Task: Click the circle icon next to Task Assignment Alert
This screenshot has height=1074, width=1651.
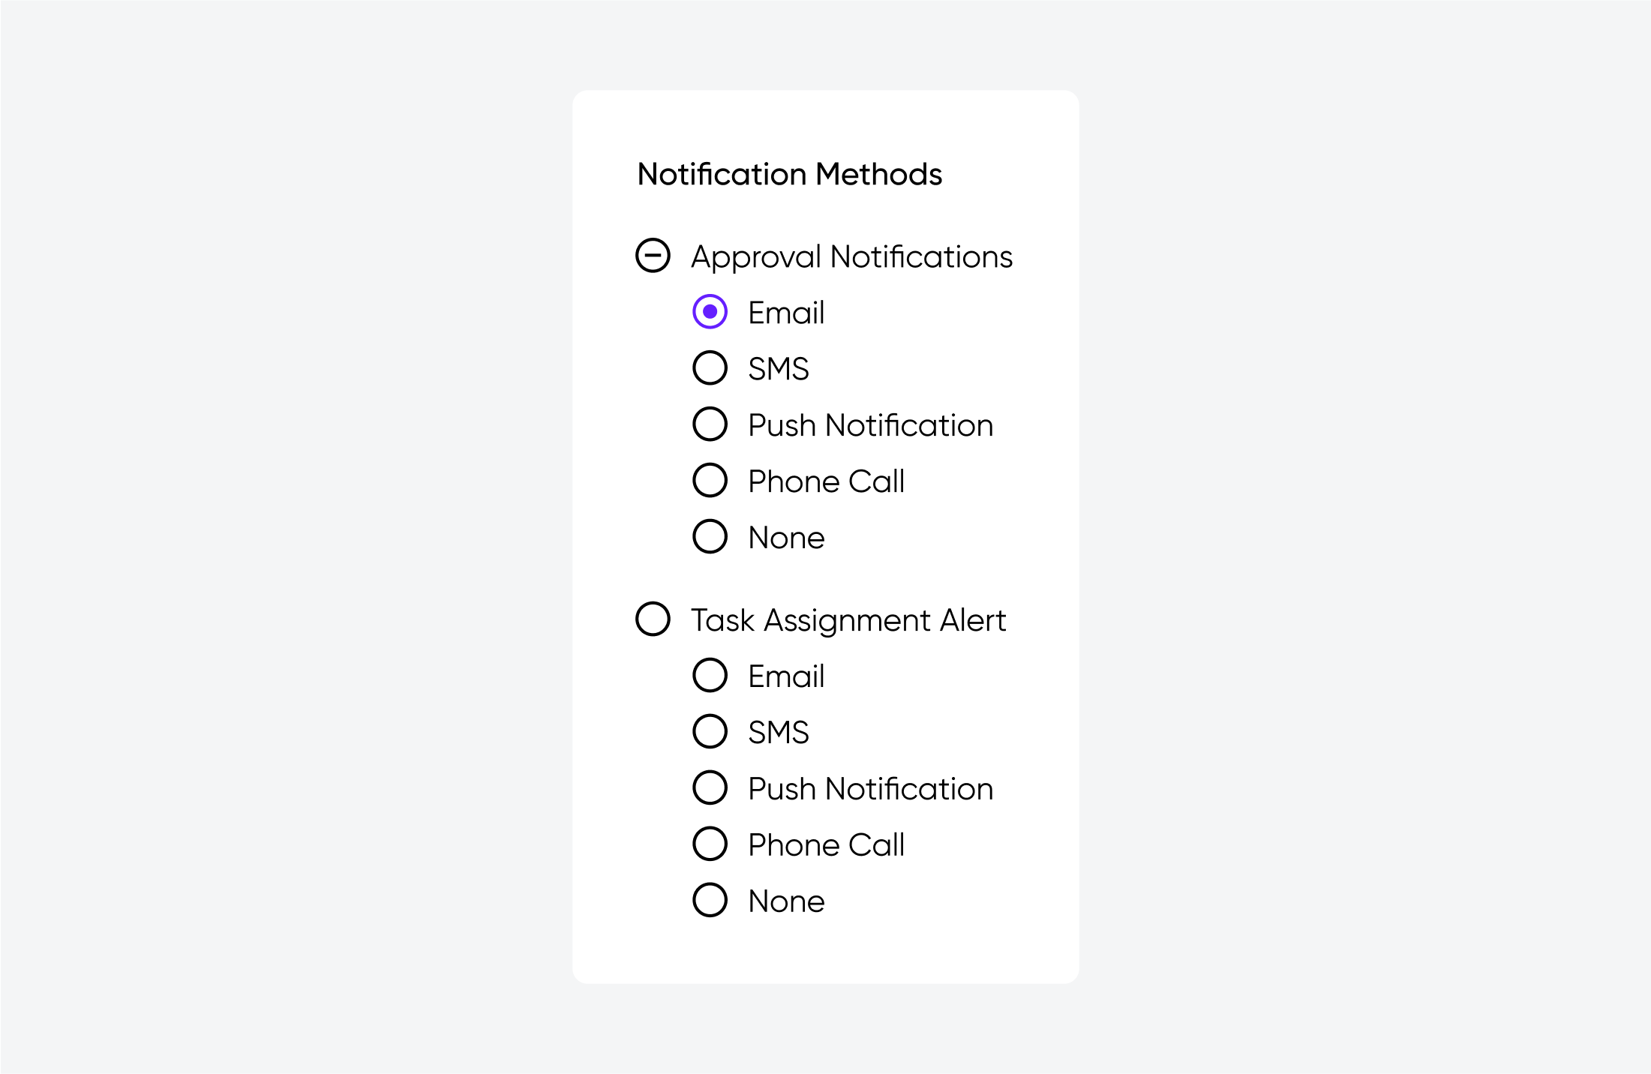Action: (x=652, y=619)
